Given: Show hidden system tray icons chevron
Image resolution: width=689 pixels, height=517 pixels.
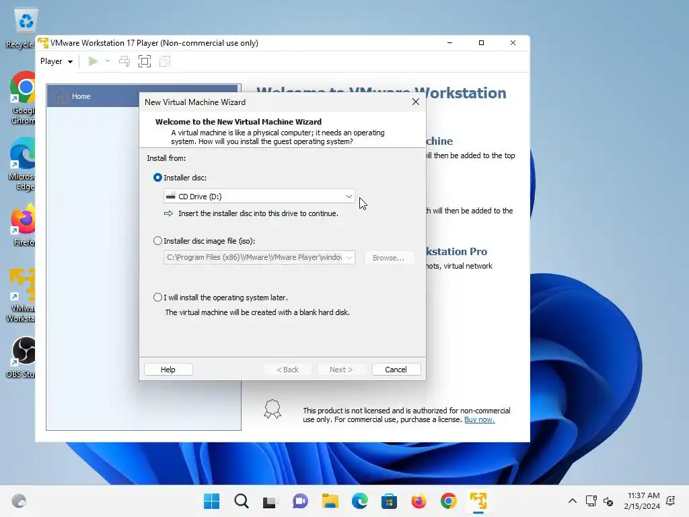Looking at the screenshot, I should click(573, 501).
